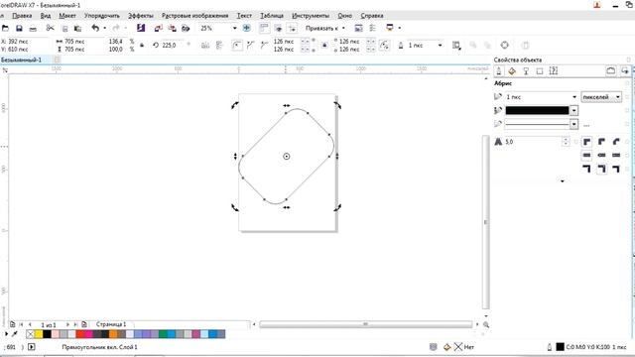The height and width of the screenshot is (357, 635).
Task: Click the black outline color swatch in panel
Action: point(537,110)
